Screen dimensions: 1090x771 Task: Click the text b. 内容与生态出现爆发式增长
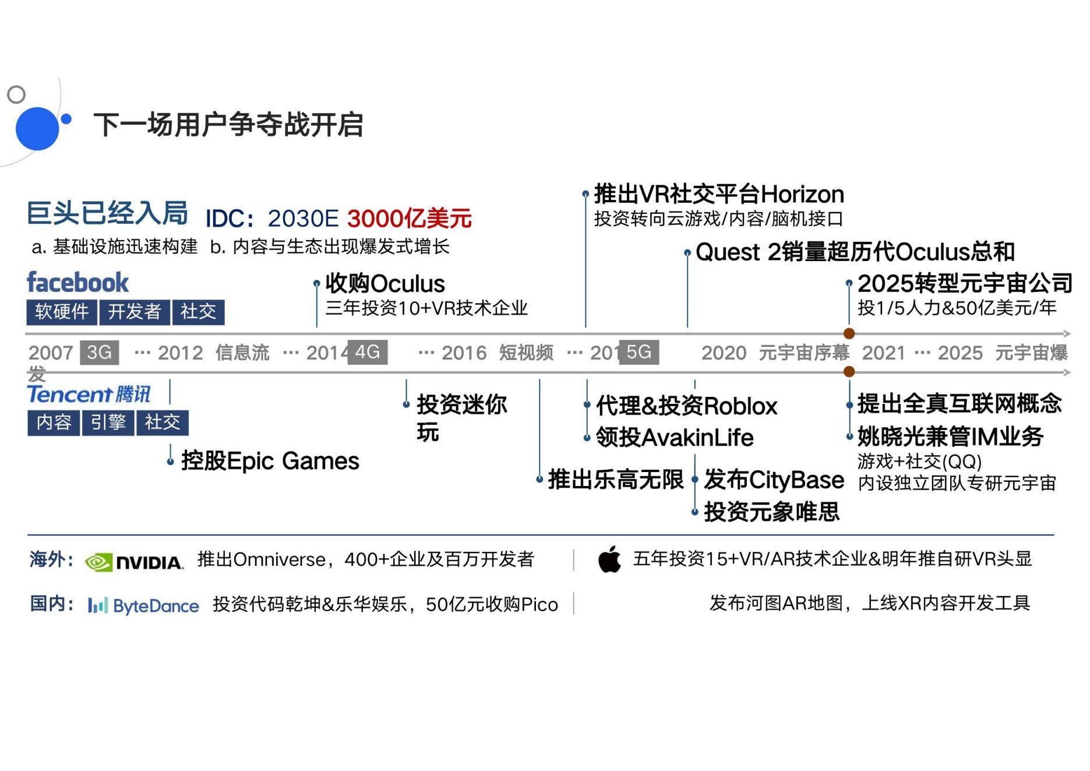click(330, 247)
